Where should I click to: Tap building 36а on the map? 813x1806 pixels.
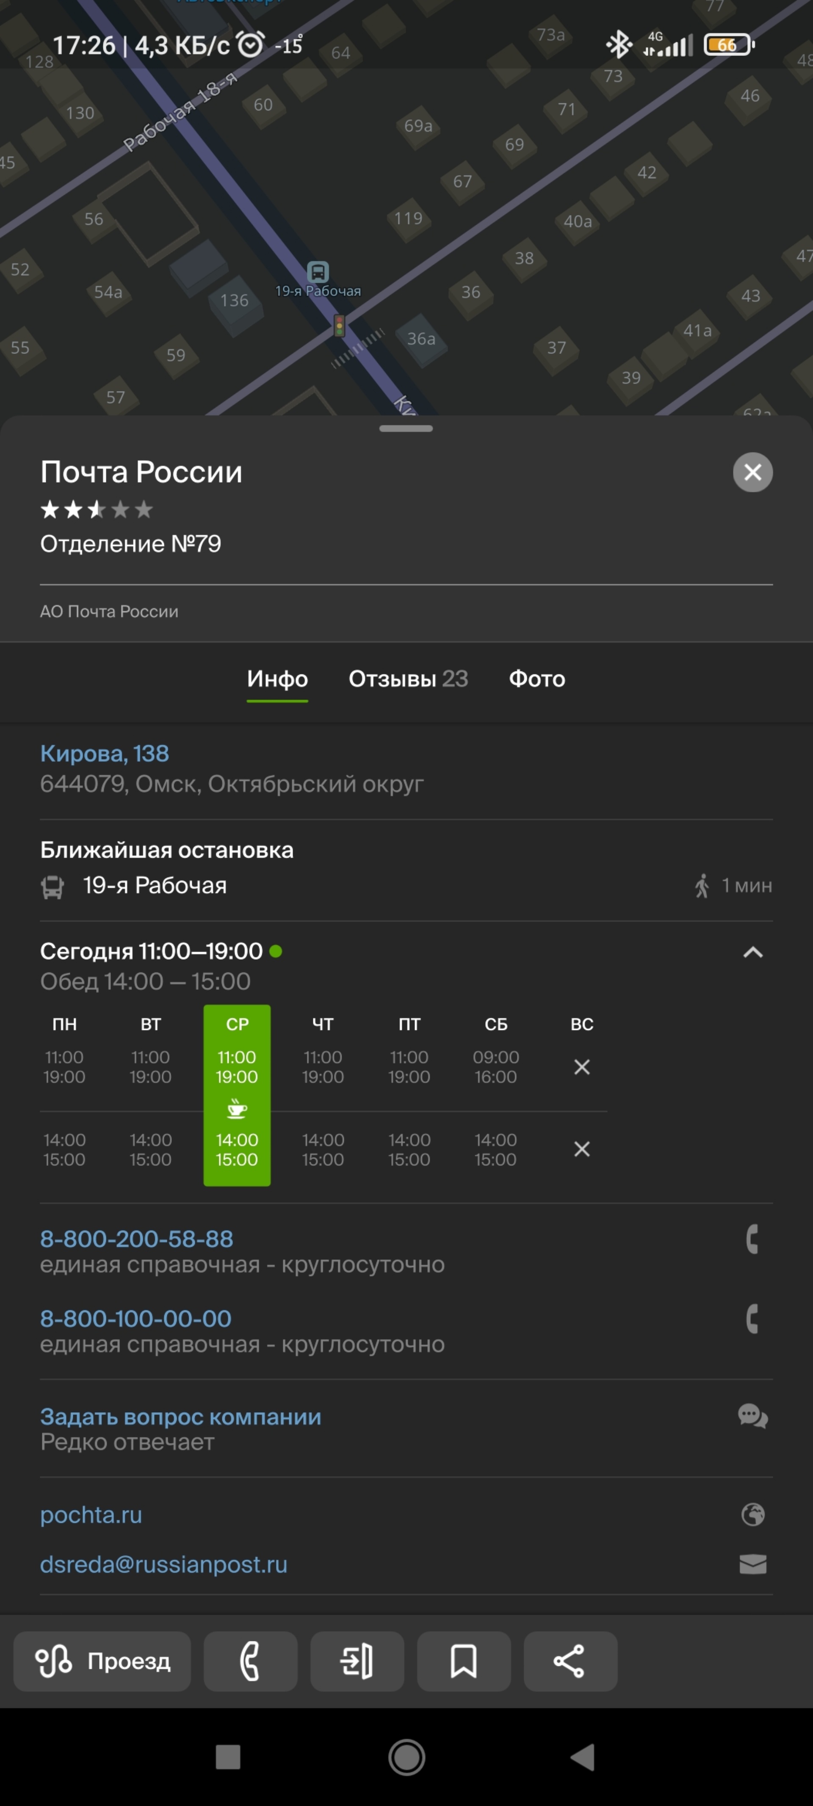(422, 340)
